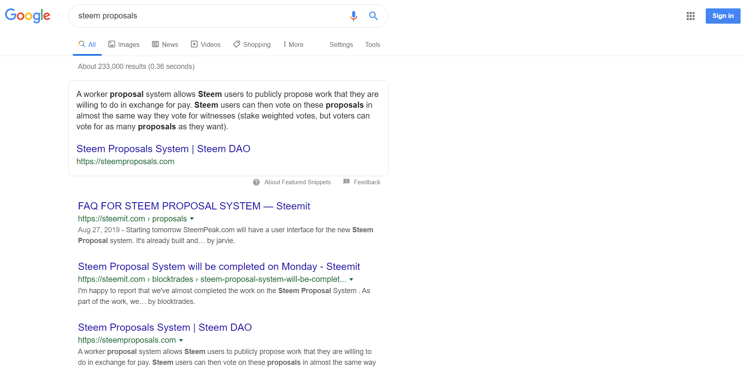Click the snippet text by blocktrades
Viewport: 747px width, 368px height.
click(x=224, y=296)
